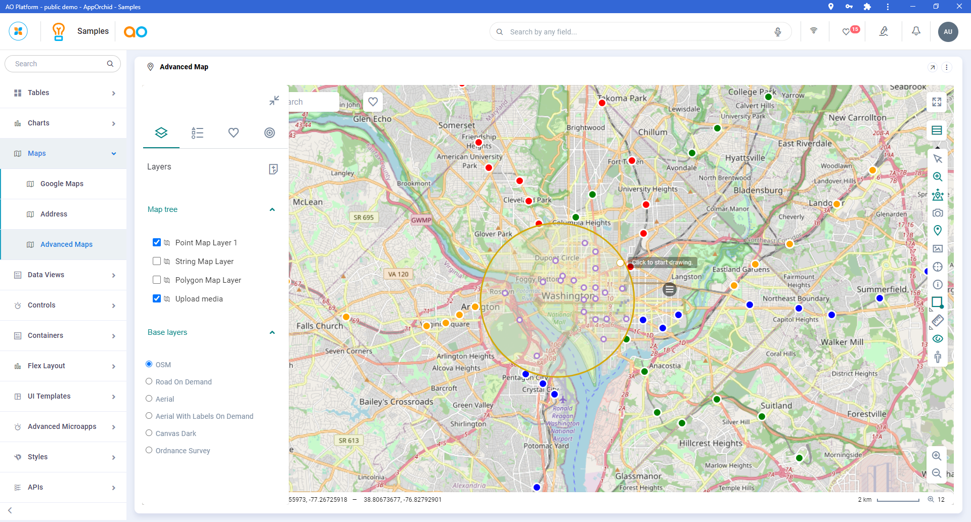Image resolution: width=971 pixels, height=522 pixels.
Task: Switch to the favorites heart tab
Action: pos(233,133)
